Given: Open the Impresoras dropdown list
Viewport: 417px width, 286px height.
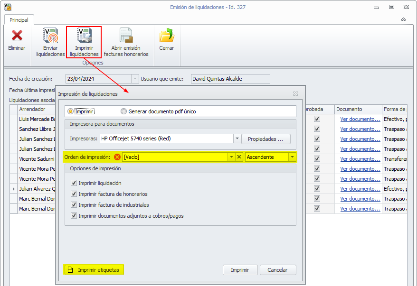Looking at the screenshot, I should coord(237,138).
